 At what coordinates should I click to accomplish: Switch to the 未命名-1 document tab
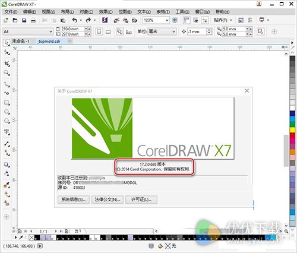(x=21, y=41)
